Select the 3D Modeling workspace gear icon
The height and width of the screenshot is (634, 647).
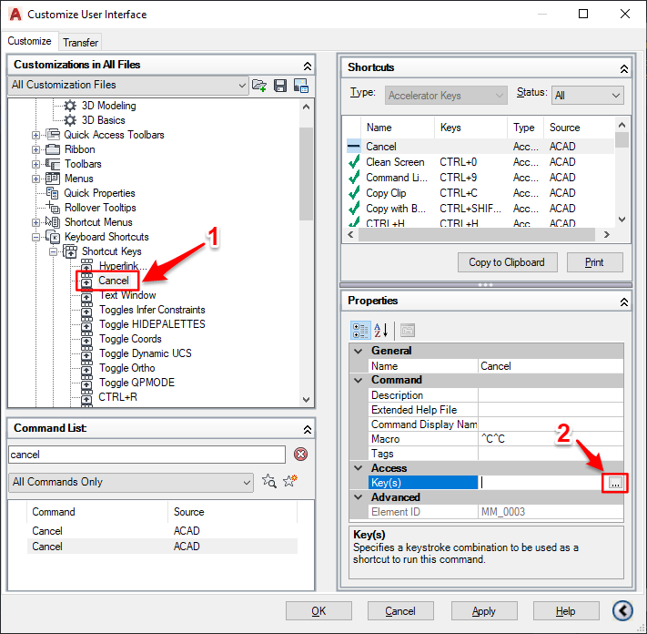(70, 106)
